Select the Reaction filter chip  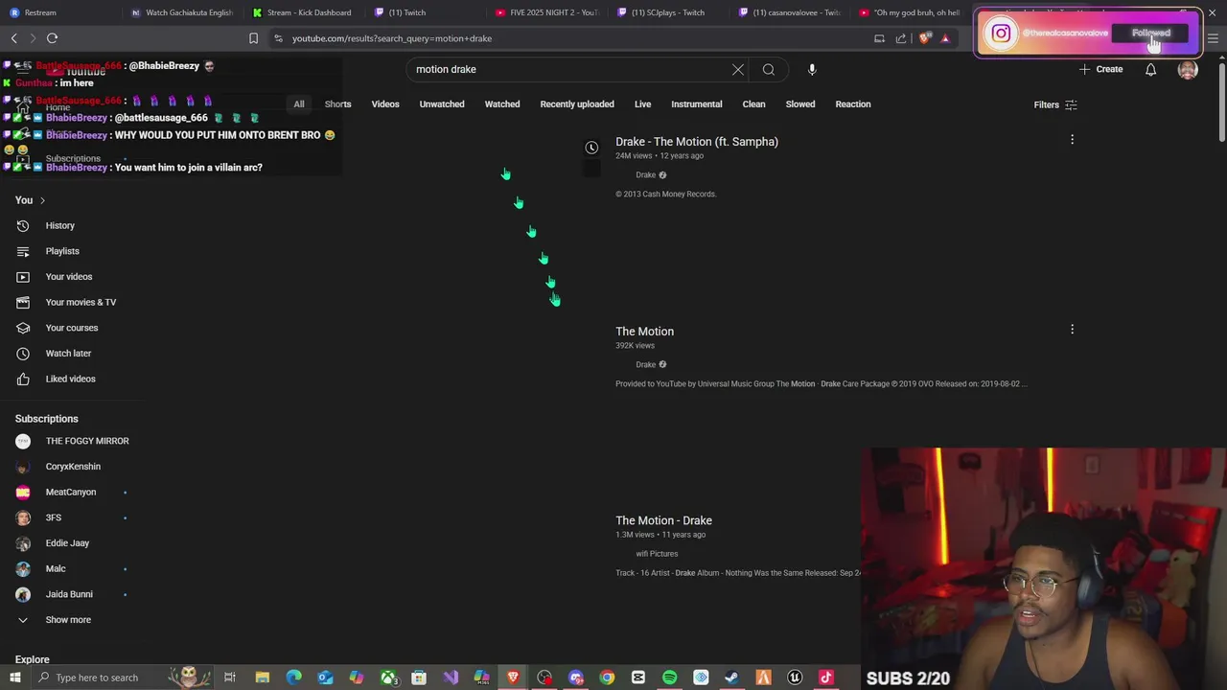(x=852, y=104)
